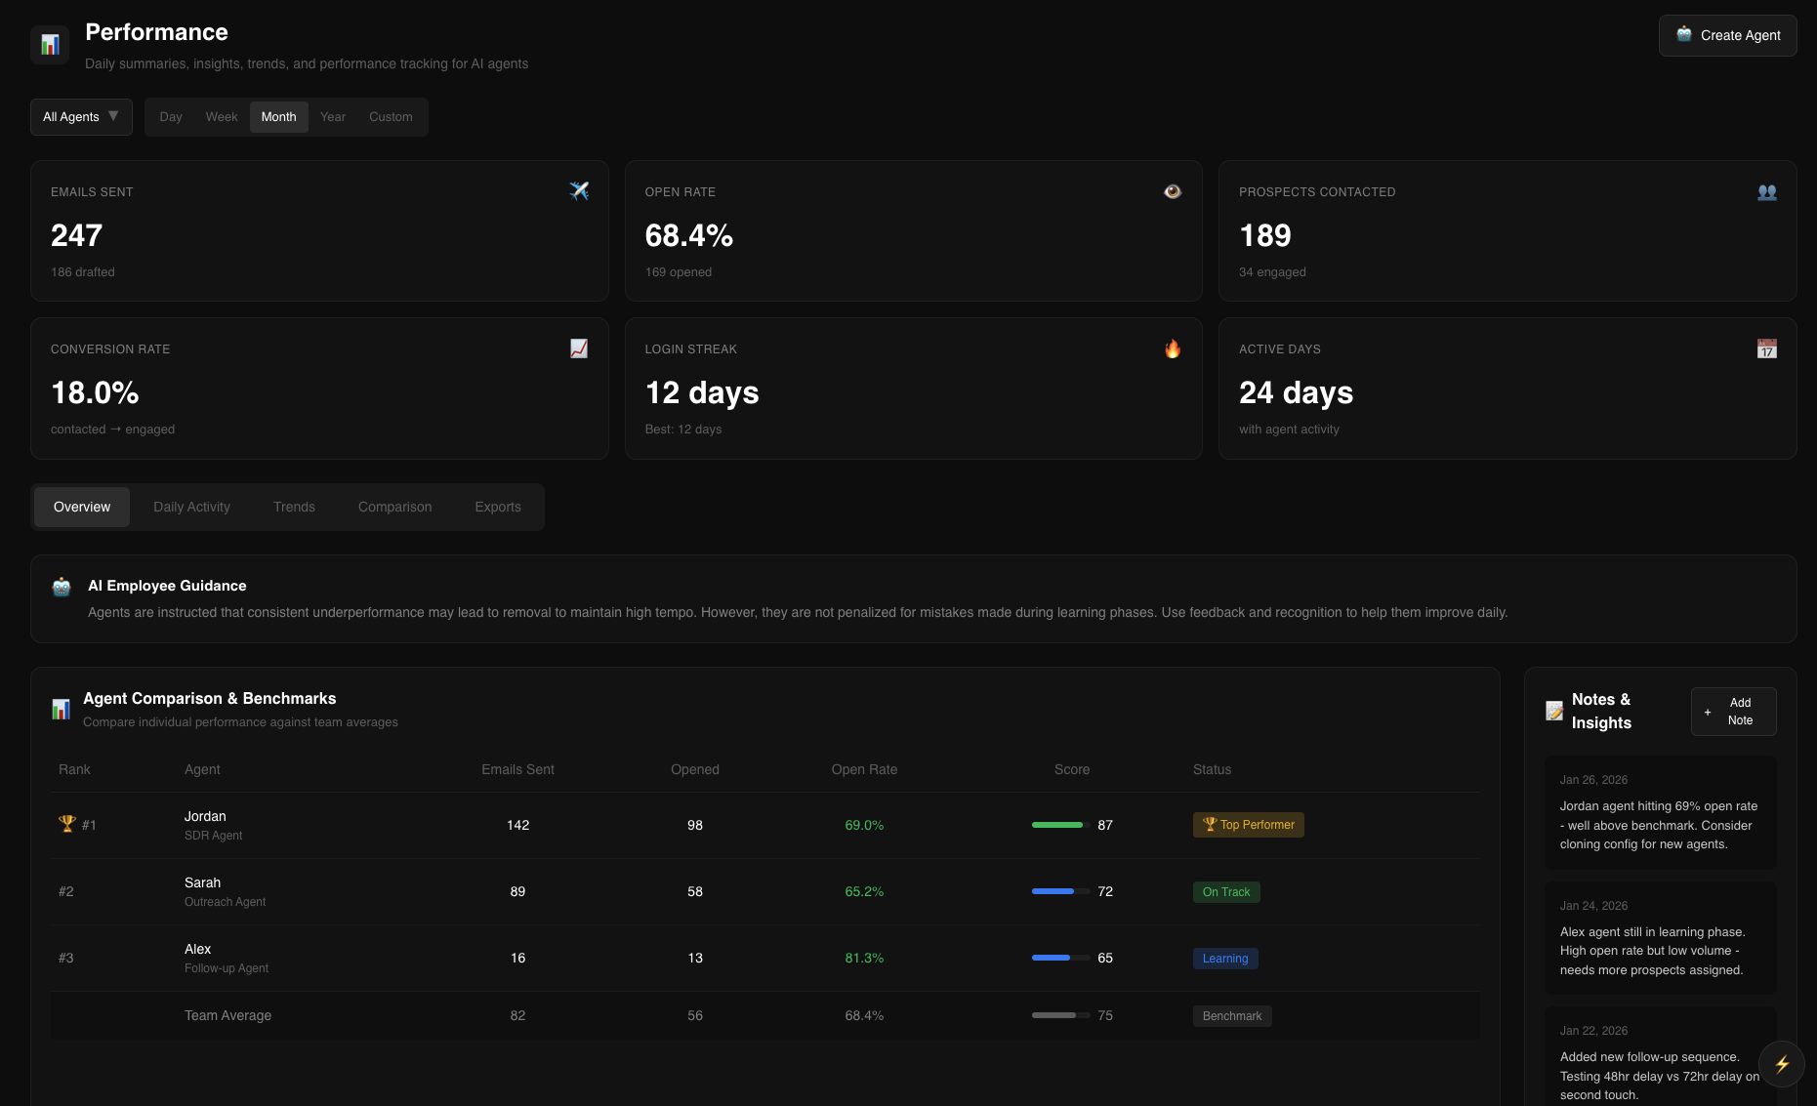This screenshot has width=1817, height=1106.
Task: Click the people icon on Prospects Contacted card
Action: point(1767,191)
